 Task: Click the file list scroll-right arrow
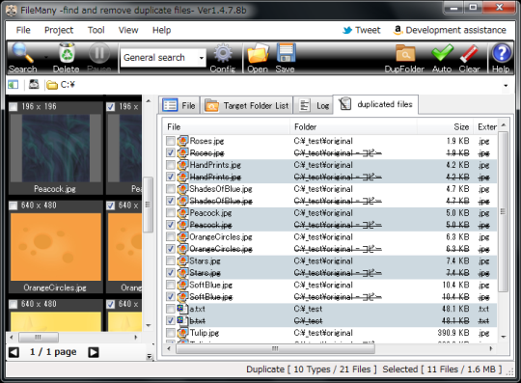491,348
